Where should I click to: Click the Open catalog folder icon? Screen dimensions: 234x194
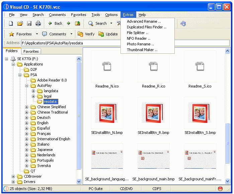20,23
